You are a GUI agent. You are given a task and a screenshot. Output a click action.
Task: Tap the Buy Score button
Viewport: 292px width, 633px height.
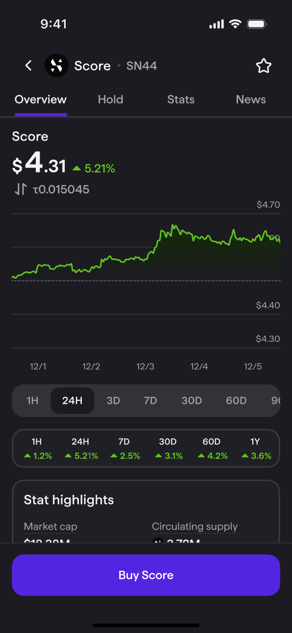(146, 575)
